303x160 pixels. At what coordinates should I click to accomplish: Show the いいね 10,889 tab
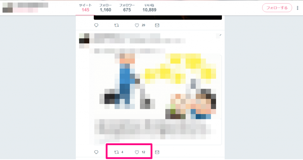149,8
